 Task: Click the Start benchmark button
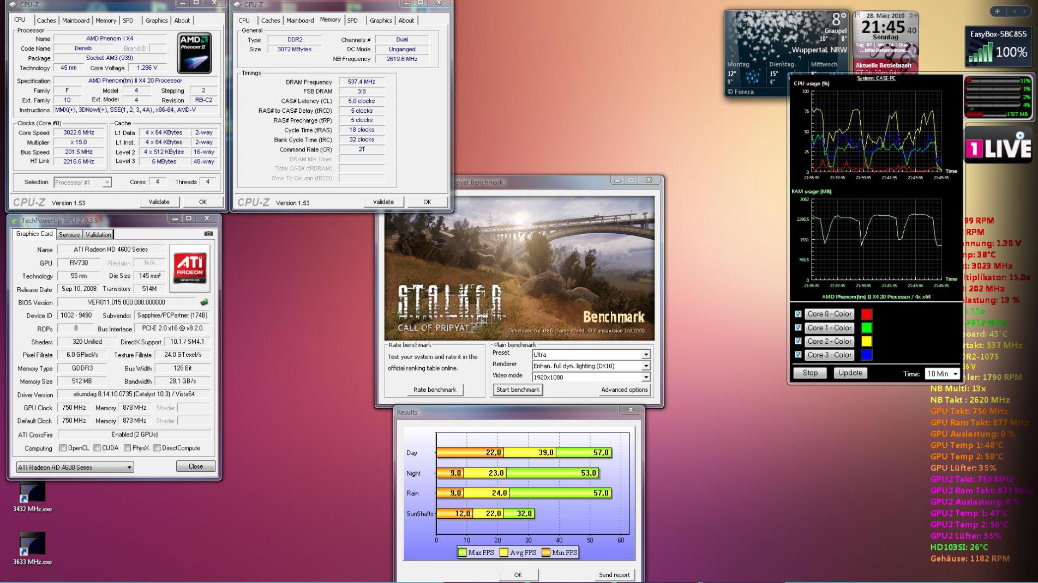tap(518, 390)
